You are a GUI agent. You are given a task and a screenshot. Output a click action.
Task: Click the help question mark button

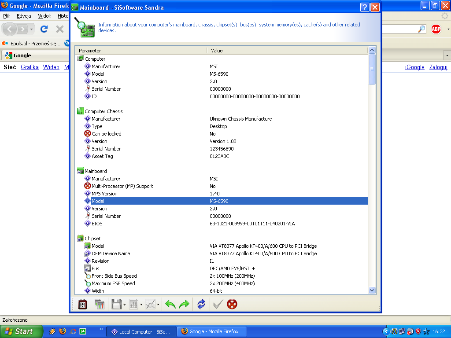[364, 7]
